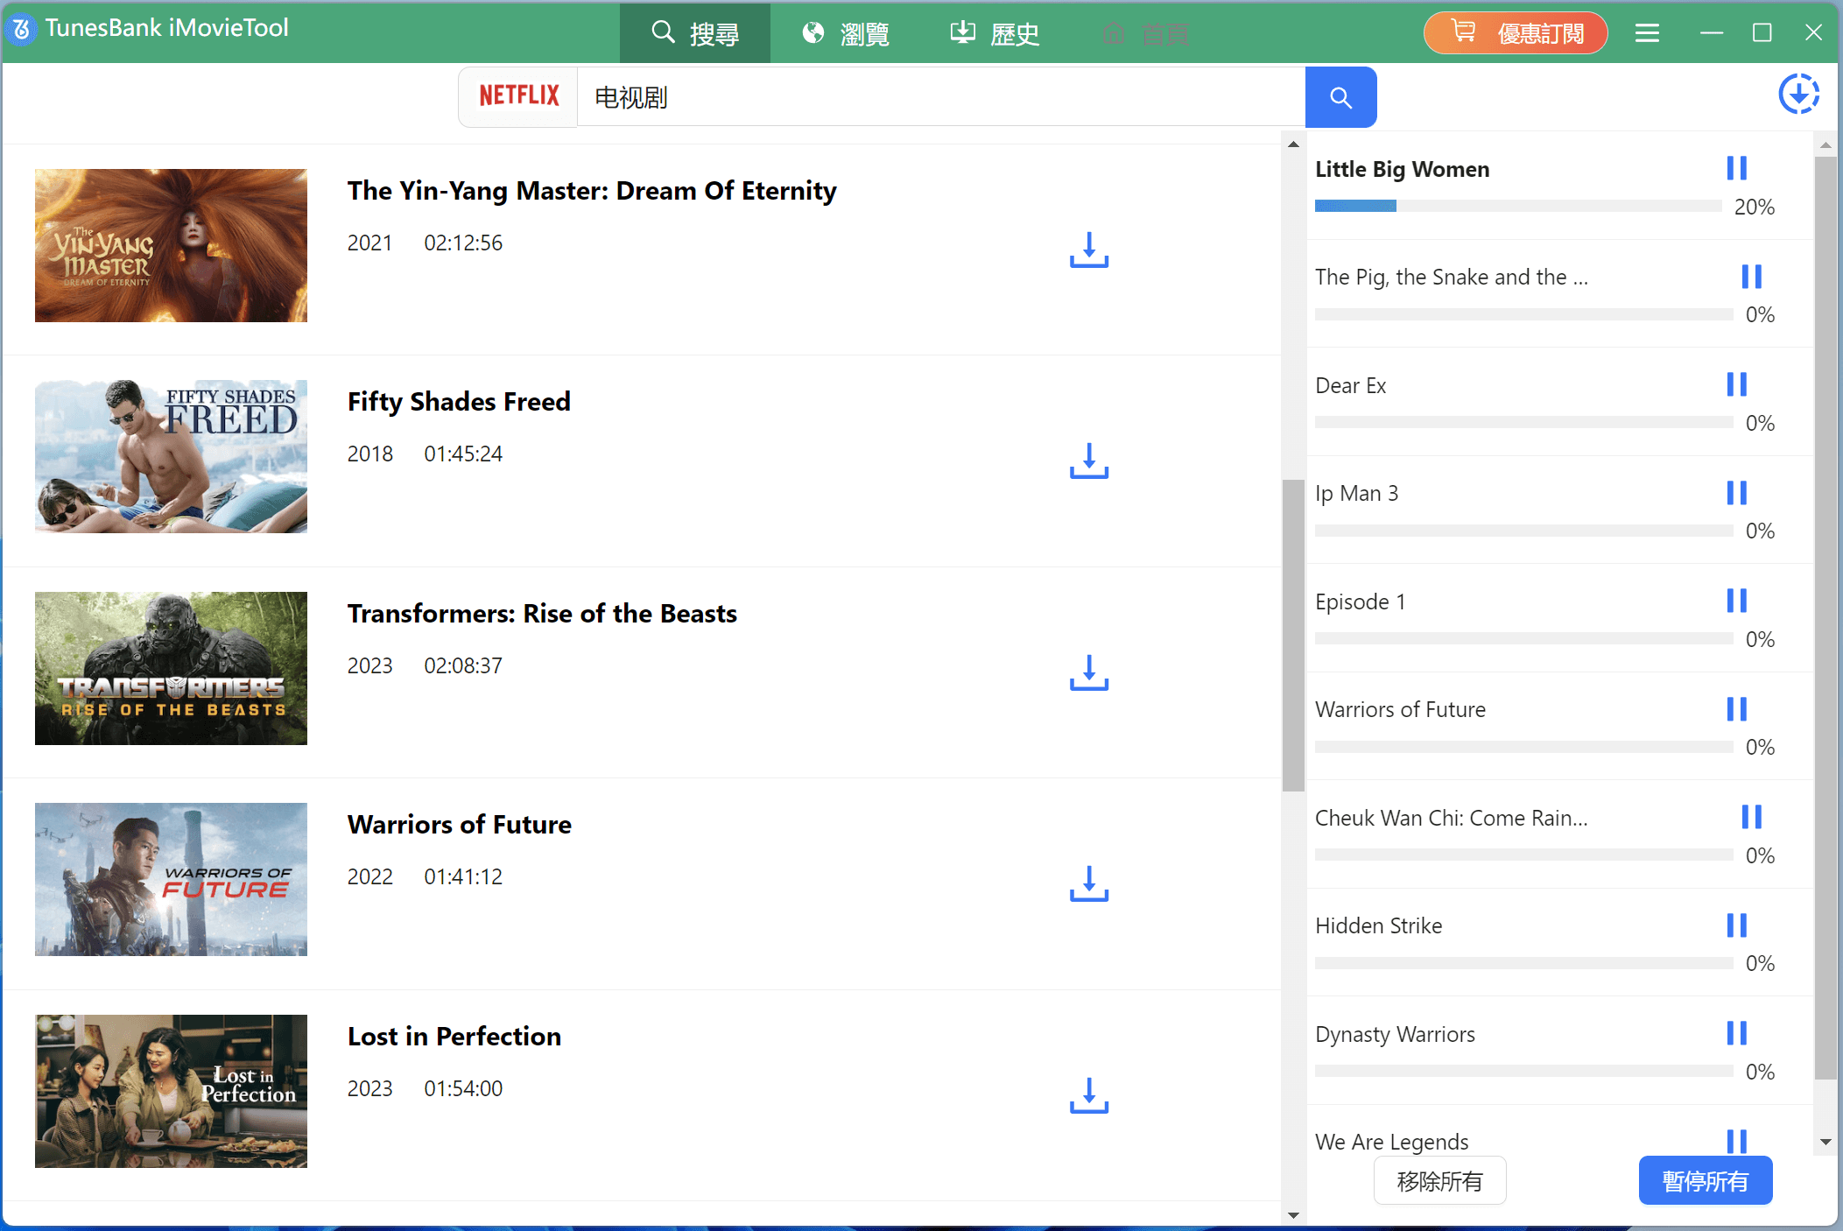The image size is (1843, 1231).
Task: Click download icon for Lost in Perfection
Action: tap(1088, 1095)
